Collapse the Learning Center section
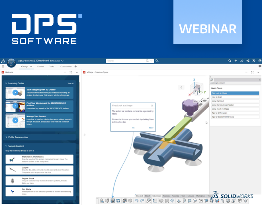The image size is (262, 205). click(x=6, y=83)
